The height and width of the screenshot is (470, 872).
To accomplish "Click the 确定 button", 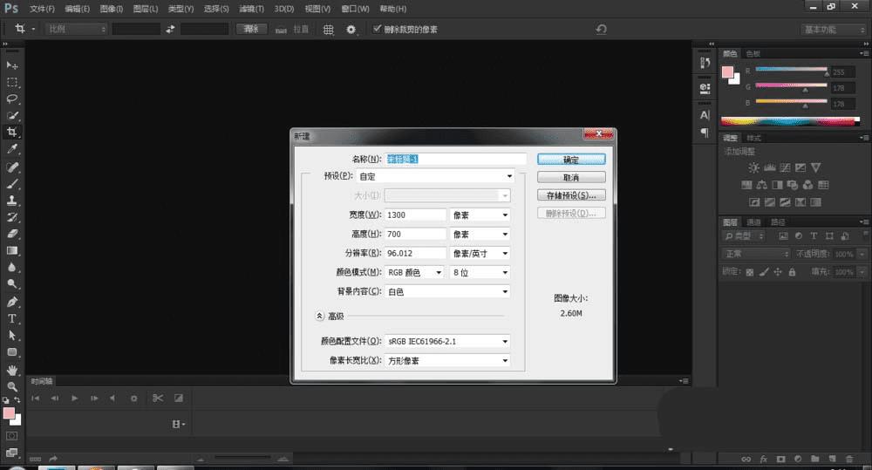I will tap(571, 160).
